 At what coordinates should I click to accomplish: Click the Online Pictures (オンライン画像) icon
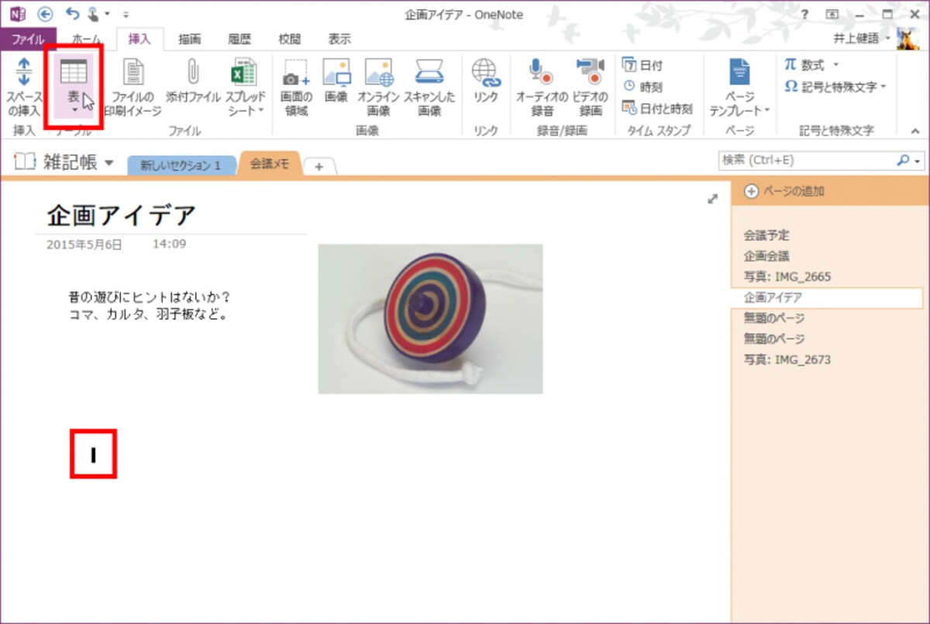pos(378,72)
